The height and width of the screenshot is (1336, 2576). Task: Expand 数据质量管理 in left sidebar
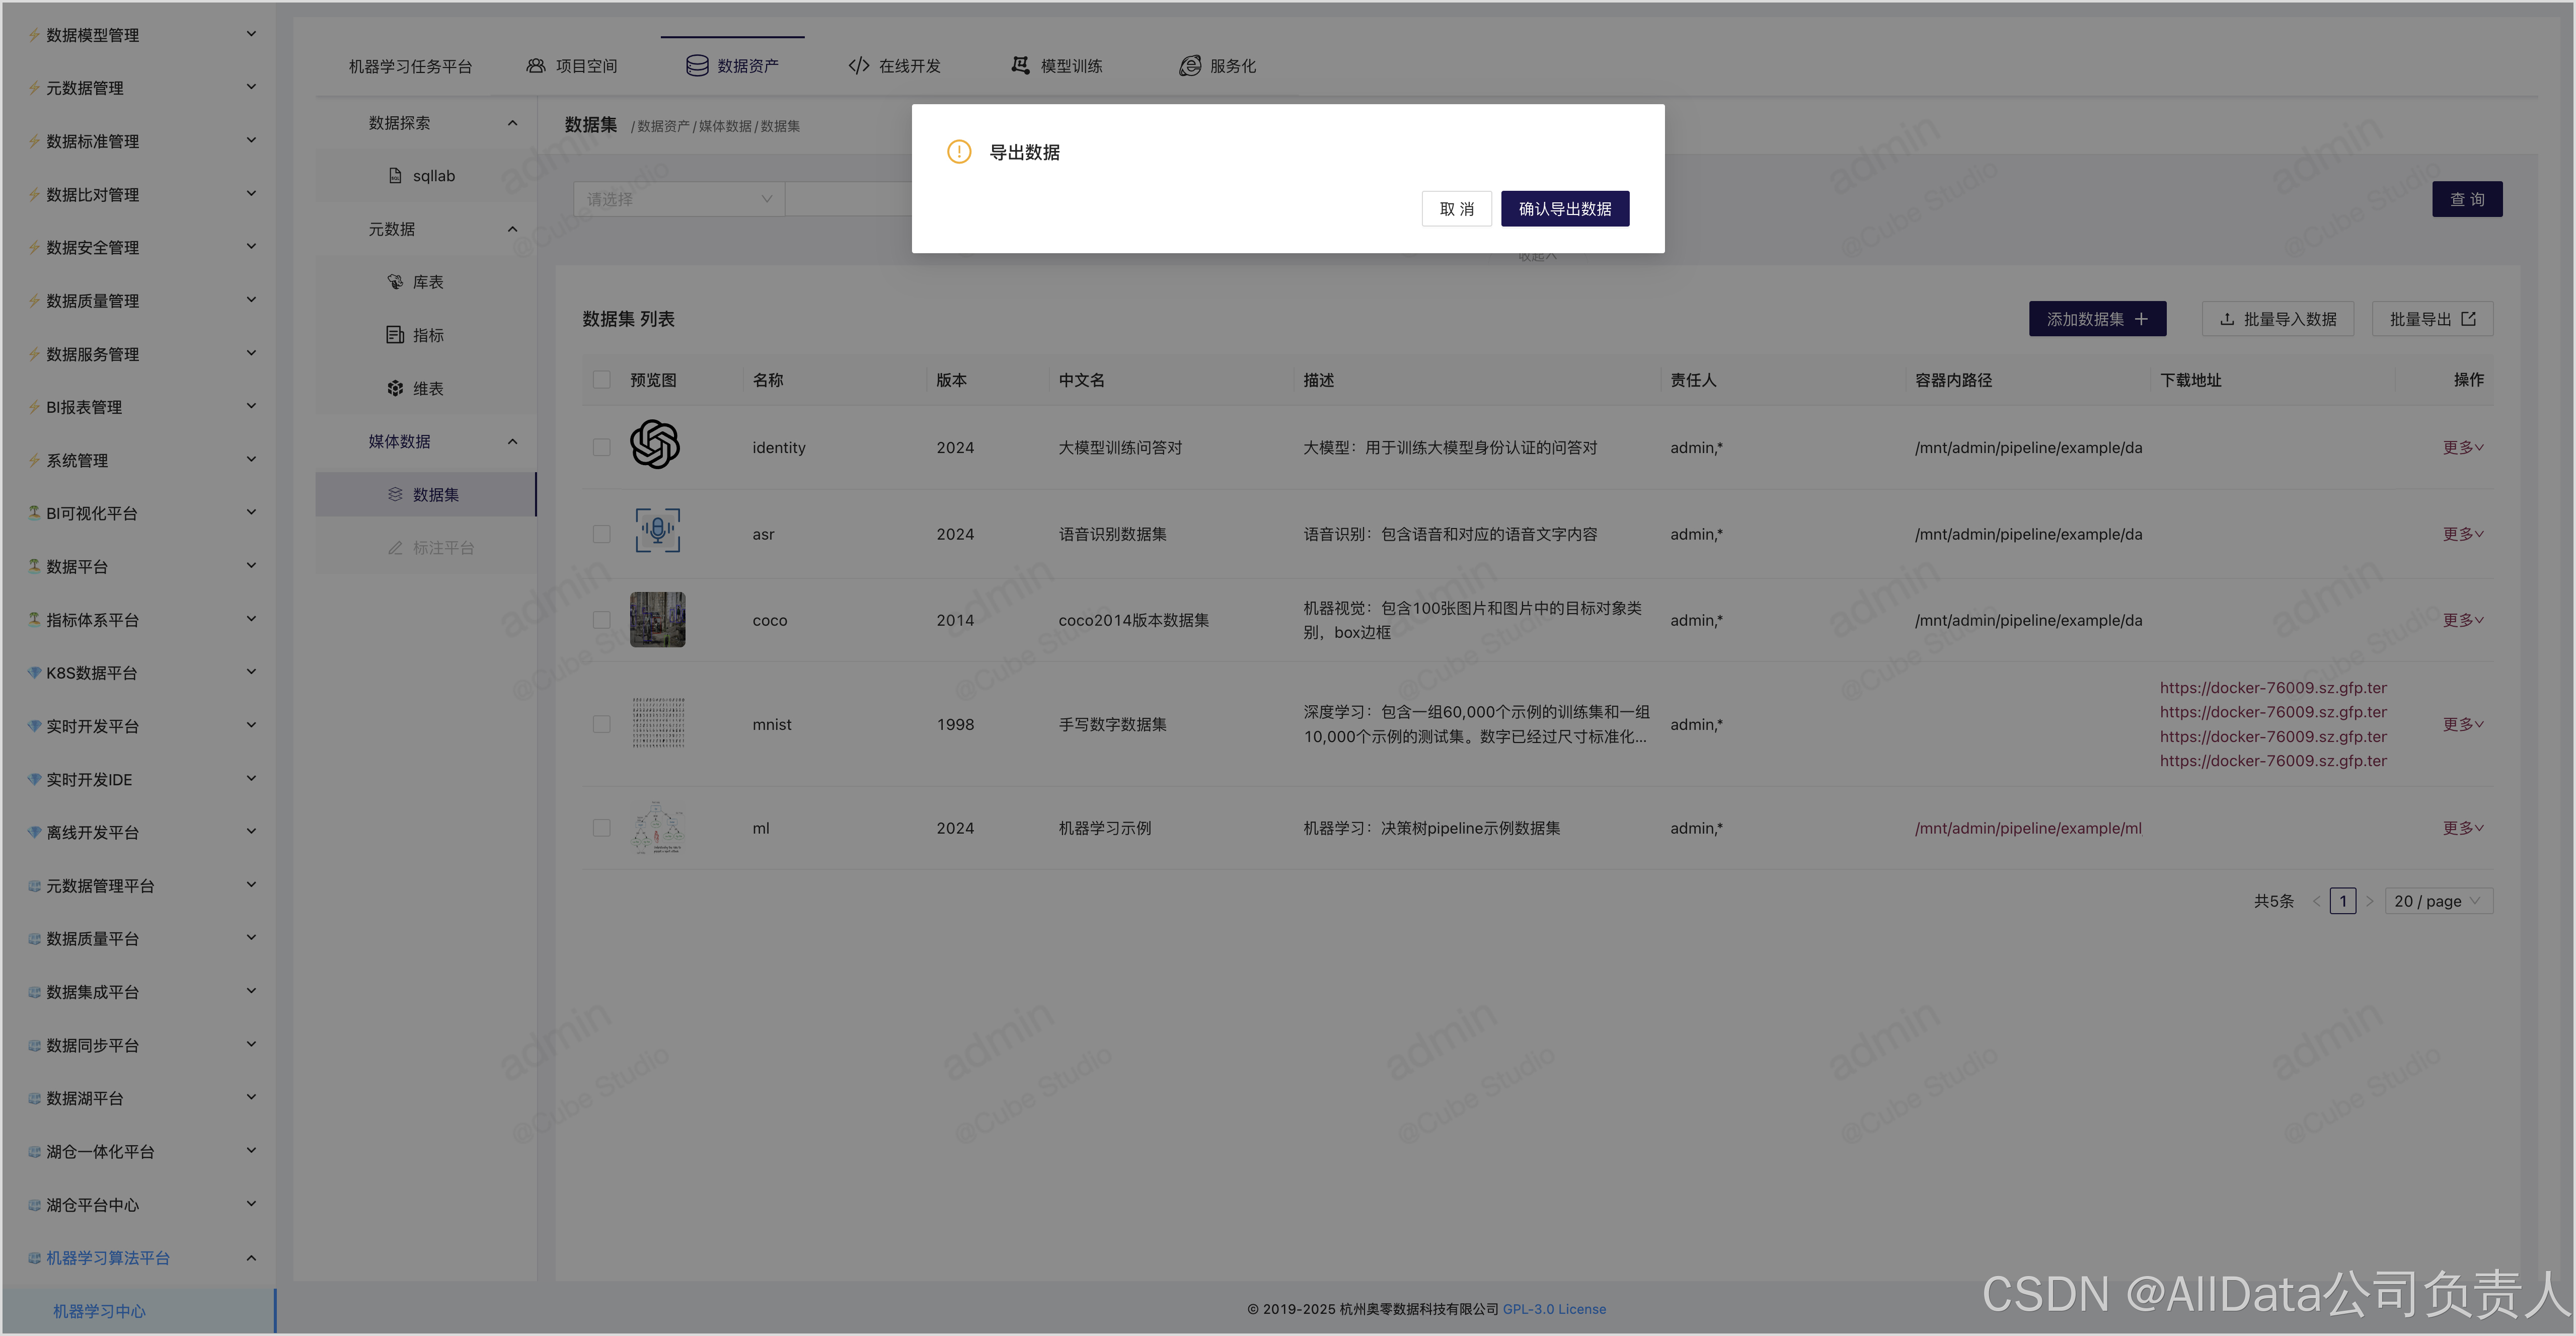[x=140, y=301]
